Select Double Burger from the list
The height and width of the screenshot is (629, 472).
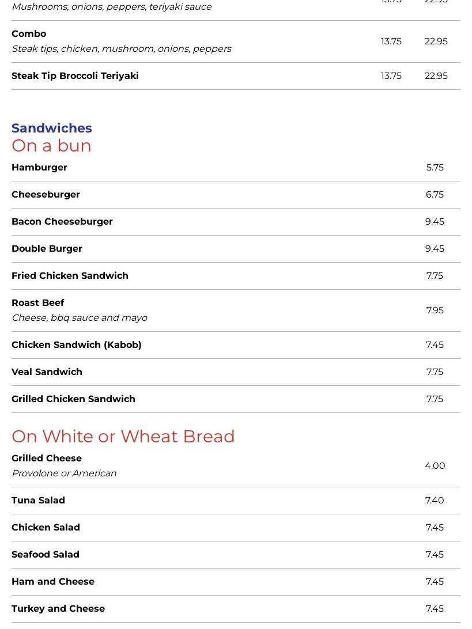pyautogui.click(x=47, y=249)
